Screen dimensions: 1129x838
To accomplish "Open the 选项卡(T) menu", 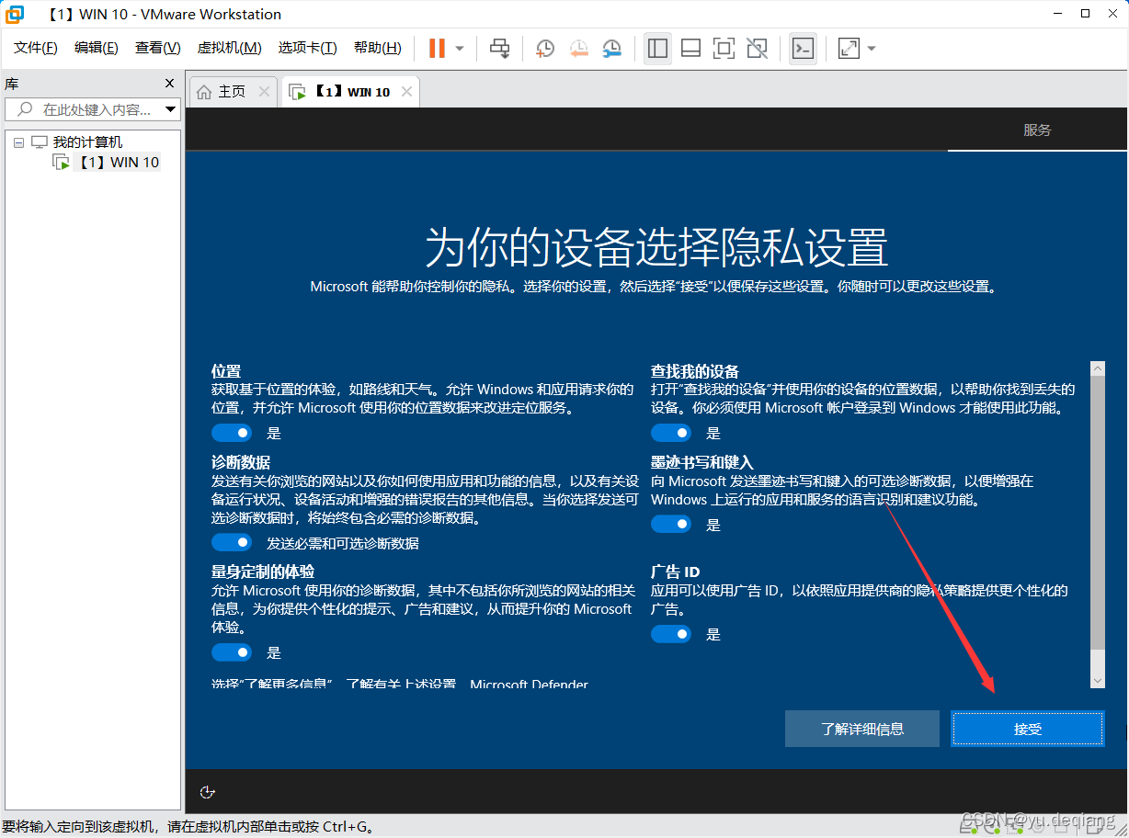I will click(x=308, y=48).
